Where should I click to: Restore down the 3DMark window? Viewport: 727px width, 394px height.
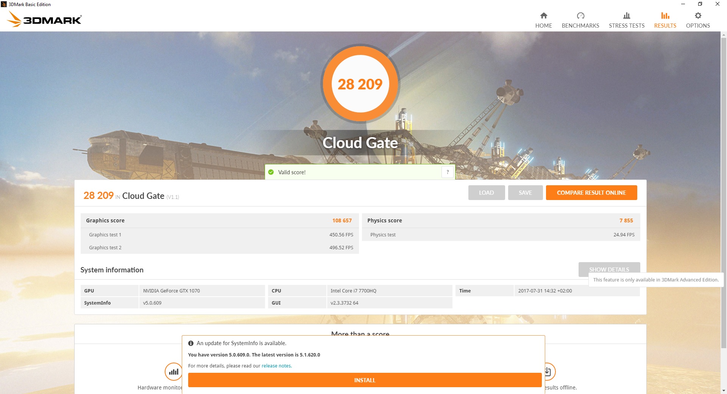coord(700,4)
